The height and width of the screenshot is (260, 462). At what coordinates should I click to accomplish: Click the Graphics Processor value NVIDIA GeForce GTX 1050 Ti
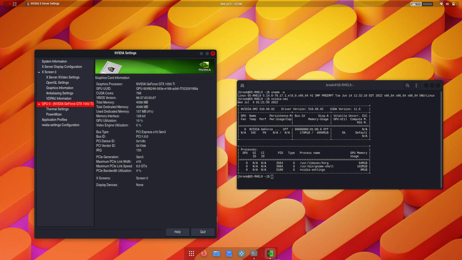click(x=155, y=84)
